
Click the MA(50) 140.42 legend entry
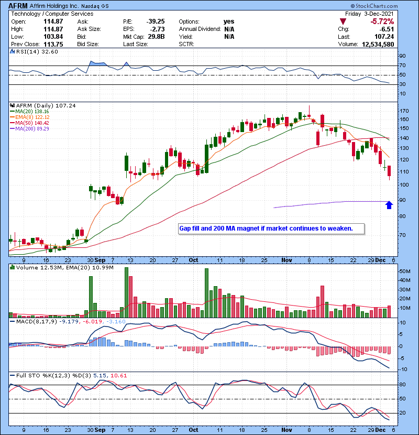pos(29,123)
